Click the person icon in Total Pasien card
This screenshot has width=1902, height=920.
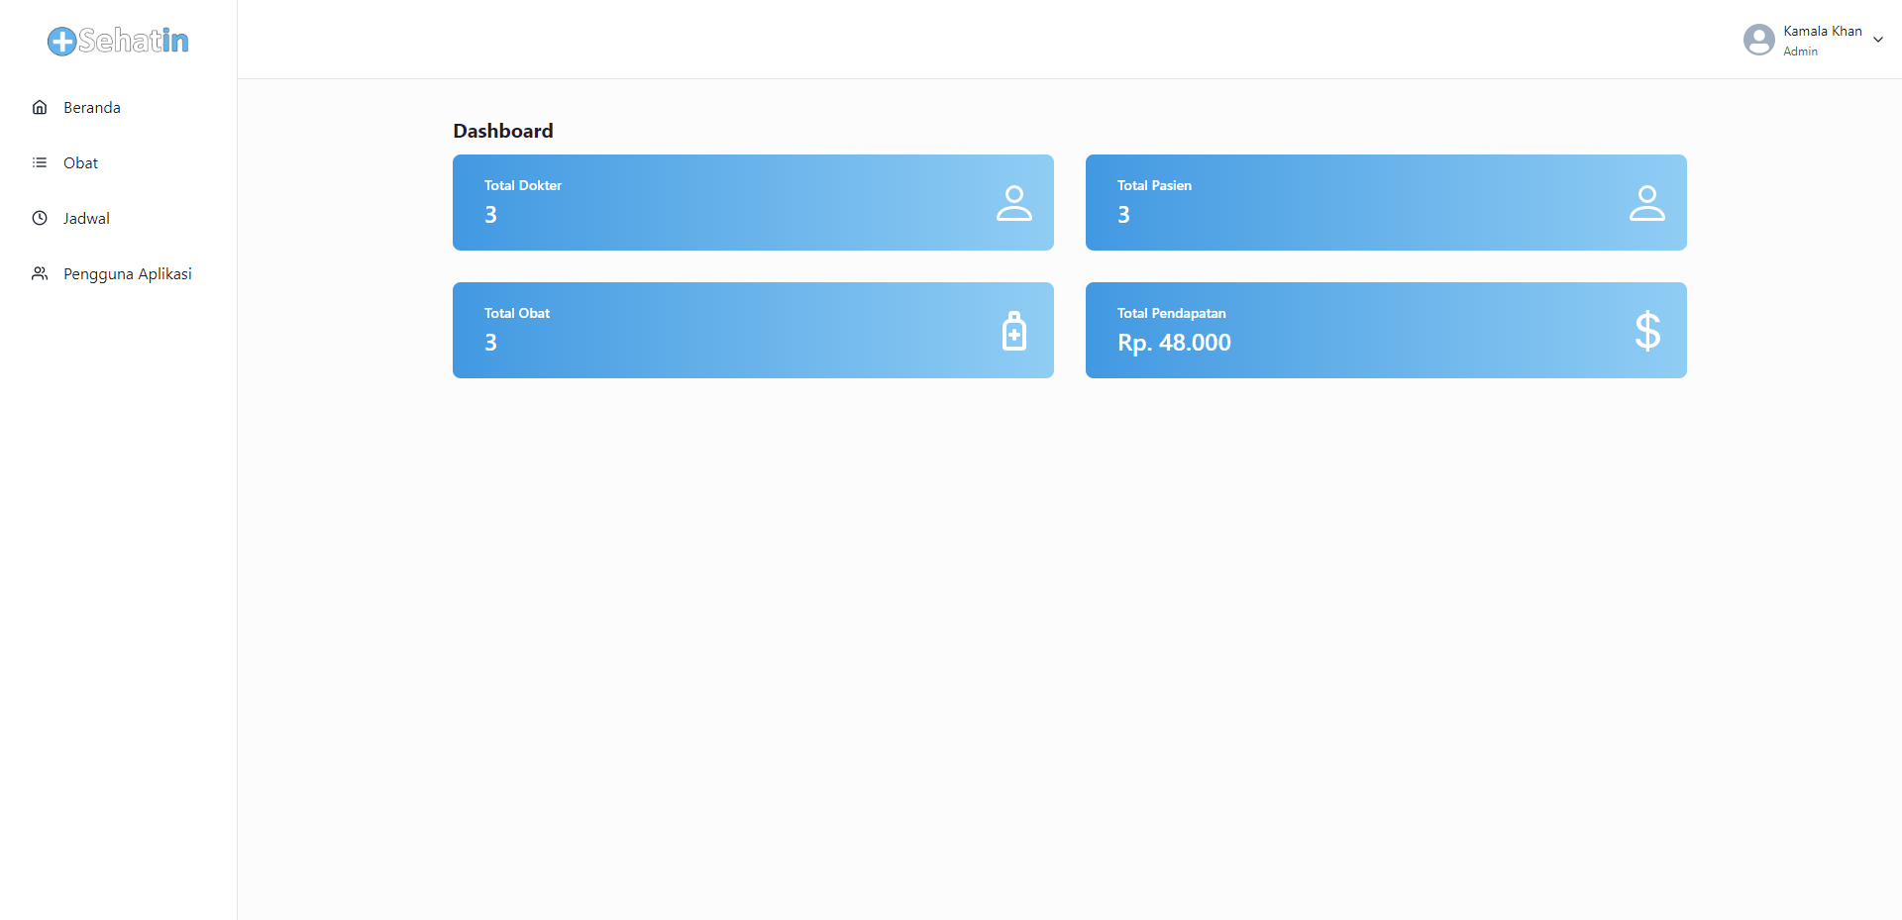1647,203
